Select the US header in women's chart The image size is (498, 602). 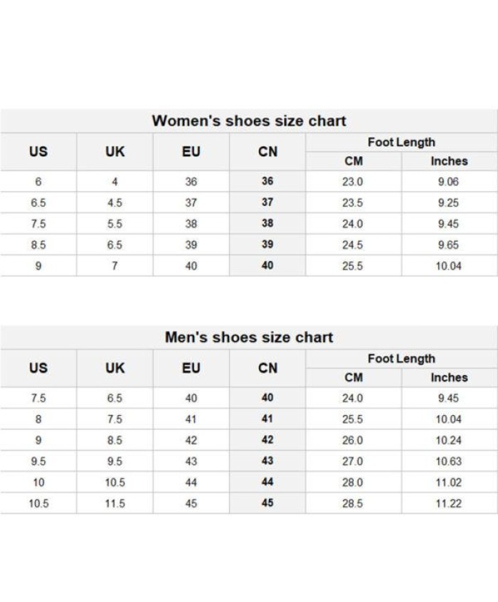click(38, 151)
